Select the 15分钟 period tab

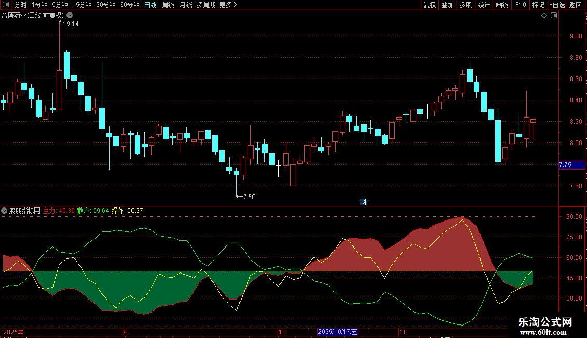pyautogui.click(x=82, y=5)
